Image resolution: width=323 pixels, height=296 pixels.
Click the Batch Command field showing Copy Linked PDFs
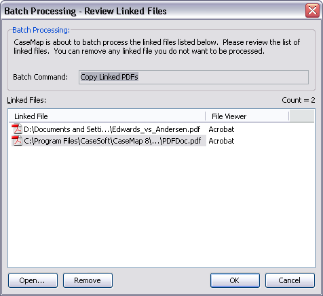click(193, 77)
